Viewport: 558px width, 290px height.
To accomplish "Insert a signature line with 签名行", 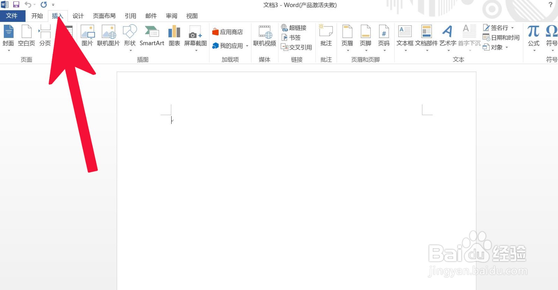I will (496, 28).
